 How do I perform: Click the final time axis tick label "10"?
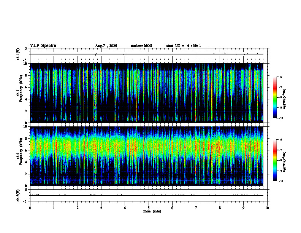point(267,208)
